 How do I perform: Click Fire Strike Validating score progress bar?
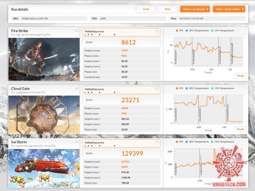tap(100, 35)
